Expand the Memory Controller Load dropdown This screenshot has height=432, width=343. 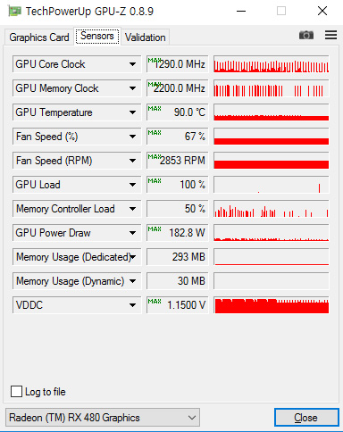pos(77,209)
